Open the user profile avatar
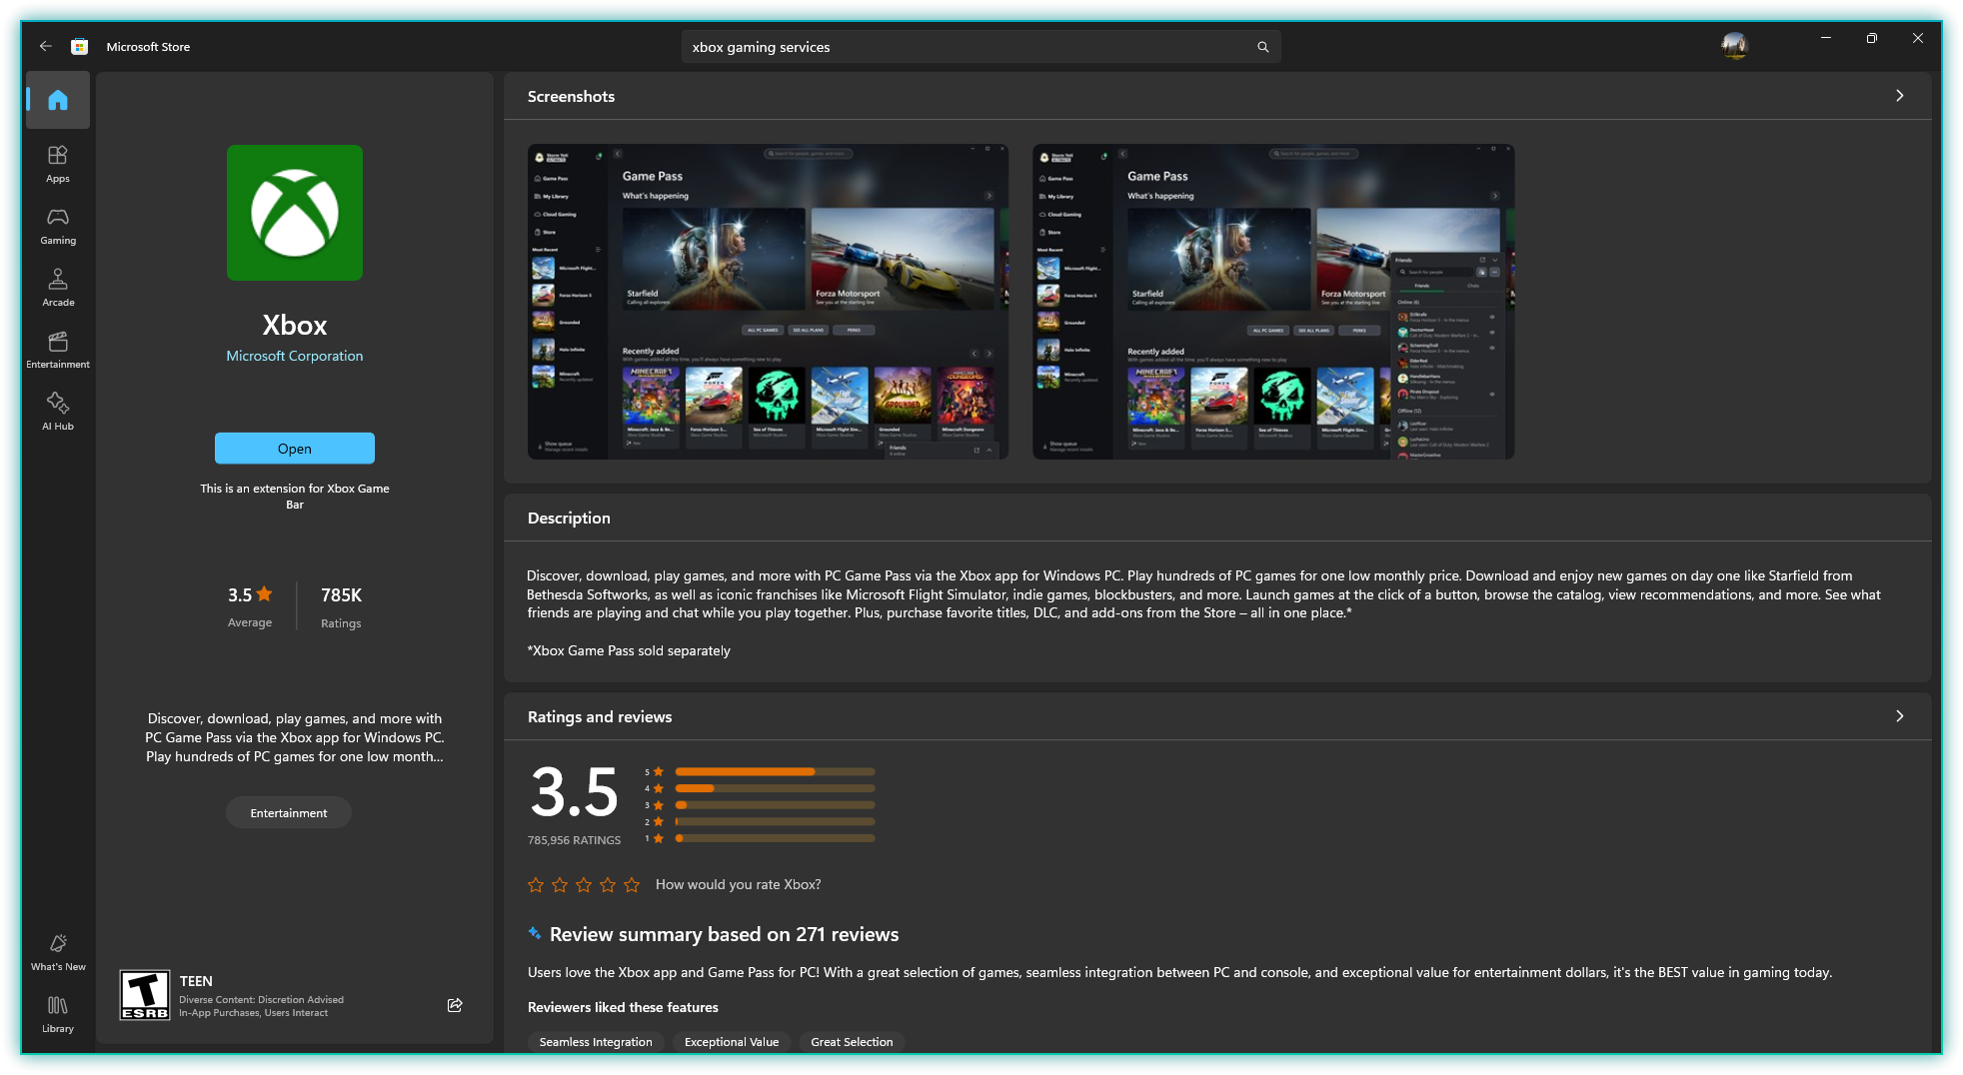The image size is (1963, 1075). coord(1734,45)
